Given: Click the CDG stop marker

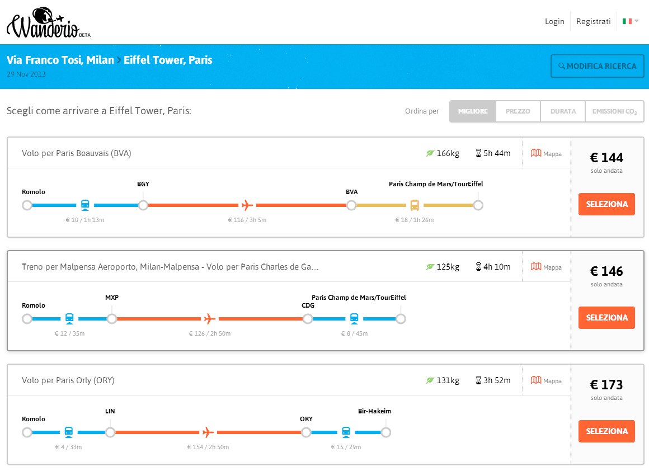Looking at the screenshot, I should 308,319.
